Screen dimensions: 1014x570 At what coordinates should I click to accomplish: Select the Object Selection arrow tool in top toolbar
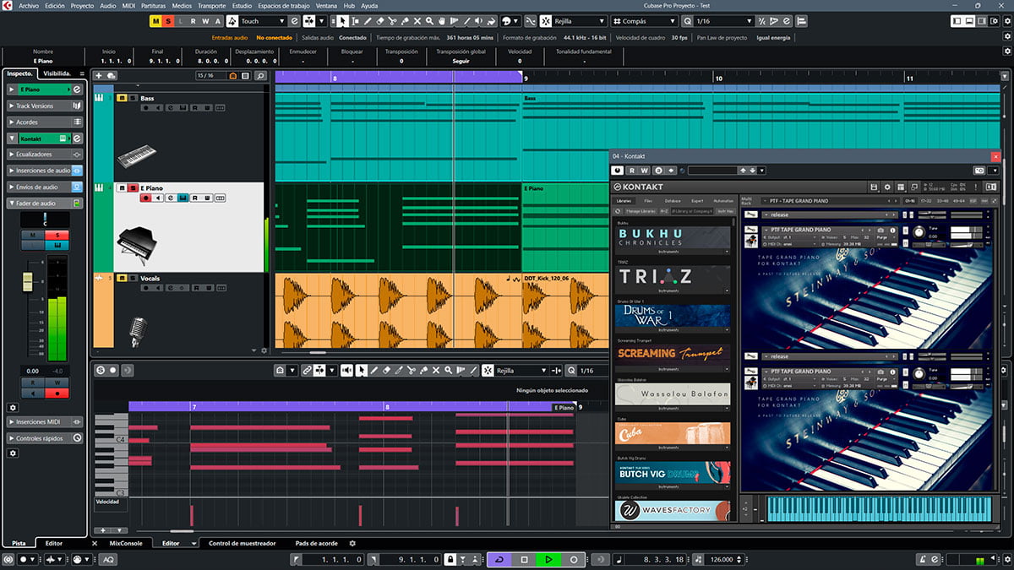click(342, 21)
